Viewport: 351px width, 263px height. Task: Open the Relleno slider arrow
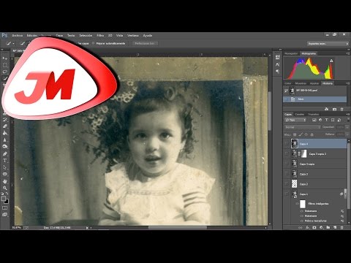click(347, 134)
